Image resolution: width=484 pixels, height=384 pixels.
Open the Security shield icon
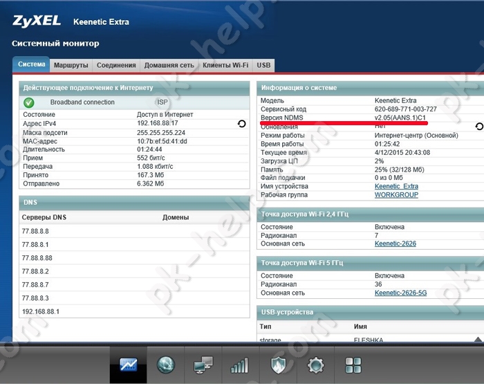pos(278,365)
